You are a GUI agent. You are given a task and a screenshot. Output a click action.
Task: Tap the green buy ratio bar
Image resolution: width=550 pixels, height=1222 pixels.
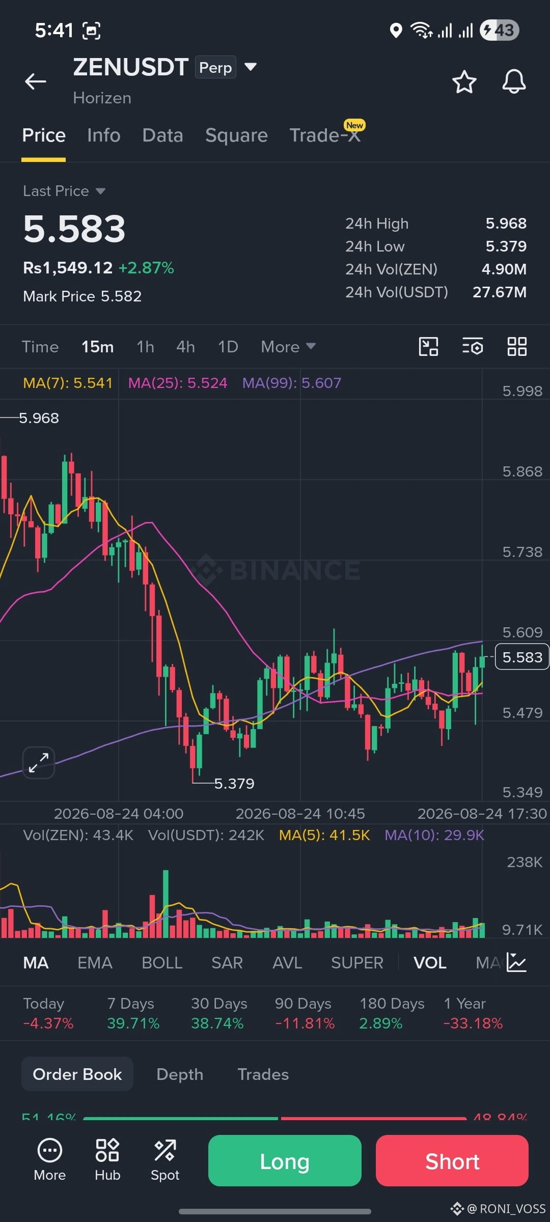click(x=180, y=1119)
